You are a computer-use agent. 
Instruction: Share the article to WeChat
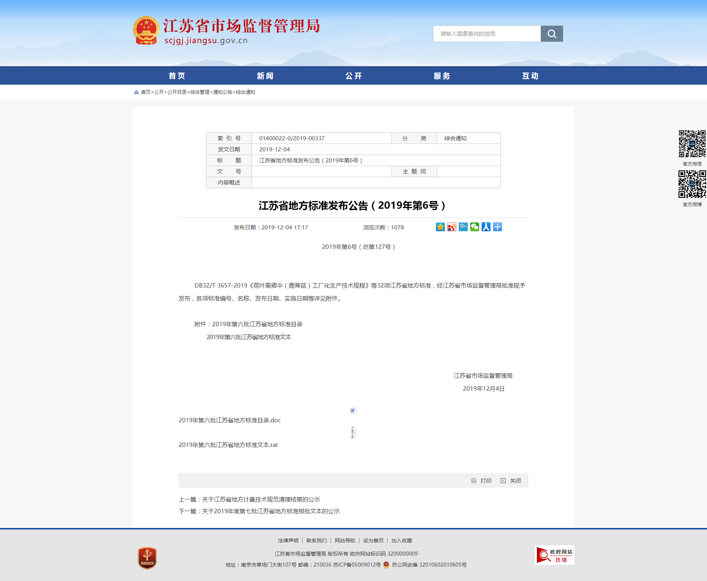click(x=474, y=227)
